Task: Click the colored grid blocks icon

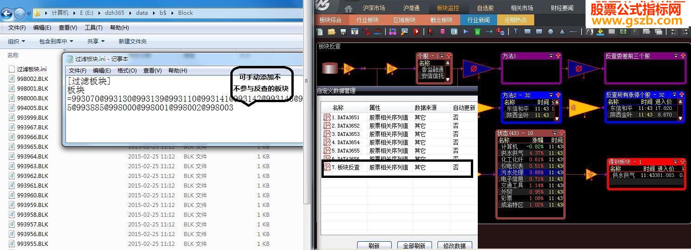Action: coord(393,31)
